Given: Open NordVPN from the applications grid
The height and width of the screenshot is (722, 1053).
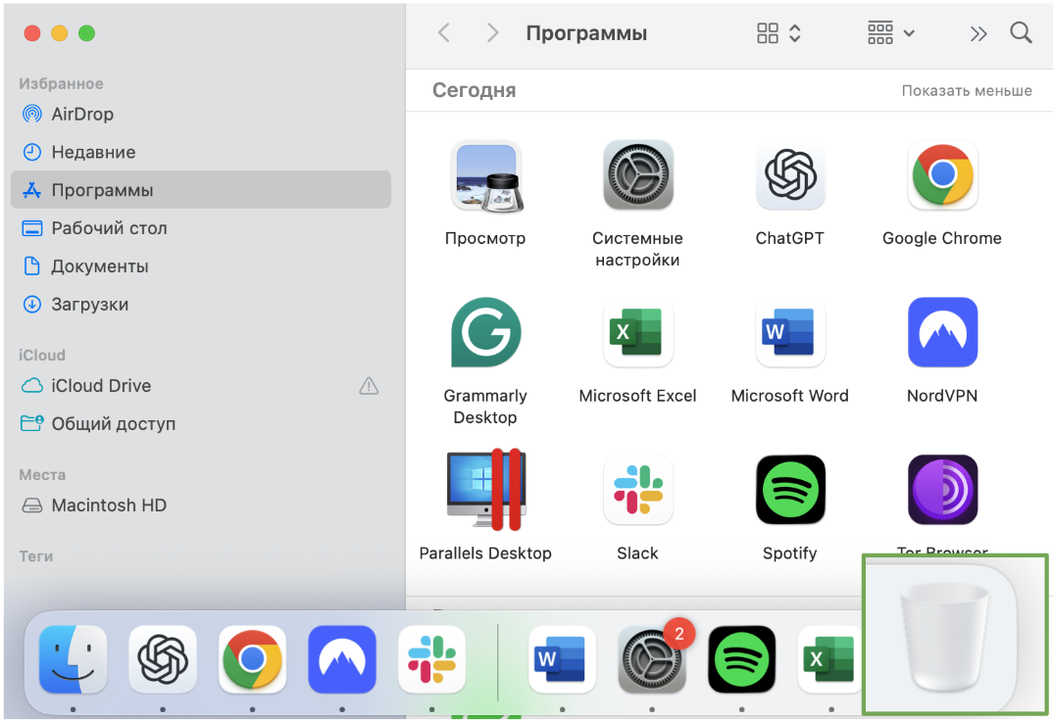Looking at the screenshot, I should tap(941, 333).
